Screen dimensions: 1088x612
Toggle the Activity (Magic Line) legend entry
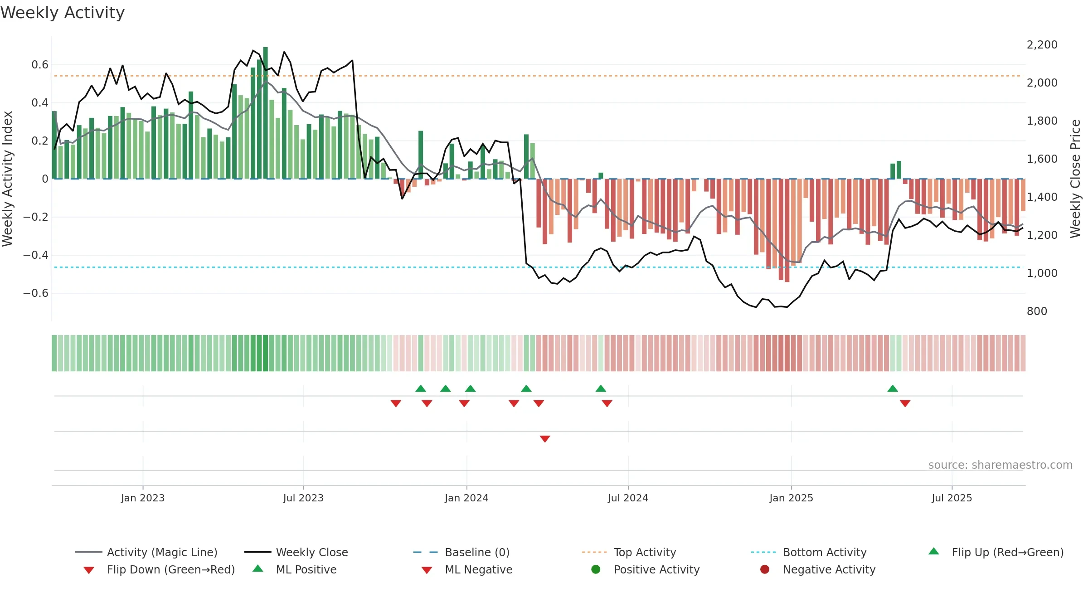point(146,552)
